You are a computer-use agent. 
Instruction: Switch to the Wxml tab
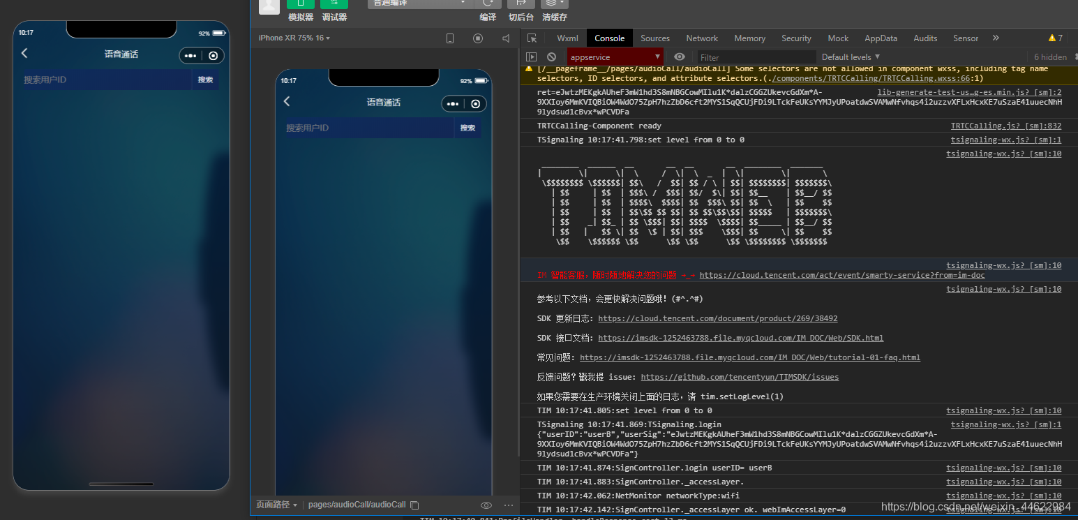tap(567, 38)
